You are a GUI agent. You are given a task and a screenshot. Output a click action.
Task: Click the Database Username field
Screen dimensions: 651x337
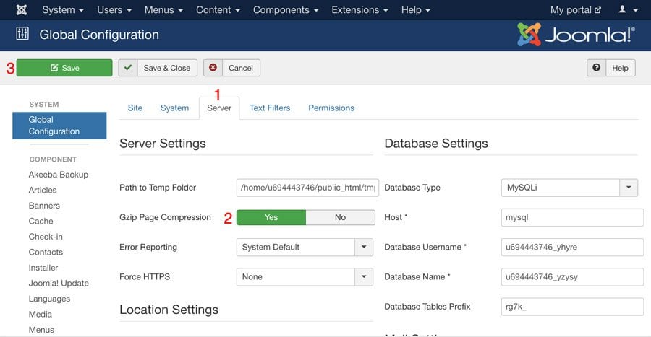coord(573,248)
